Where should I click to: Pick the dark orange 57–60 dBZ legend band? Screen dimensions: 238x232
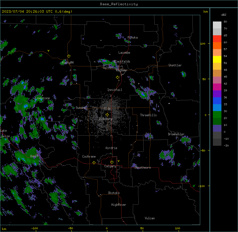(217, 46)
